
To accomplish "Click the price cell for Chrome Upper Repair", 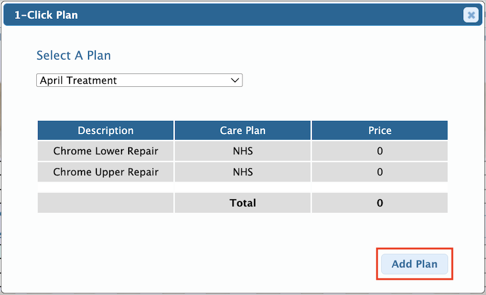I will (380, 172).
